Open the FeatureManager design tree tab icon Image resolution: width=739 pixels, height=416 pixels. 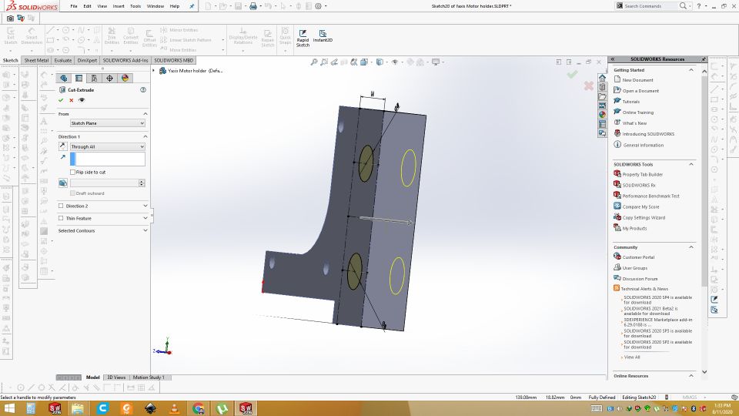pyautogui.click(x=64, y=78)
